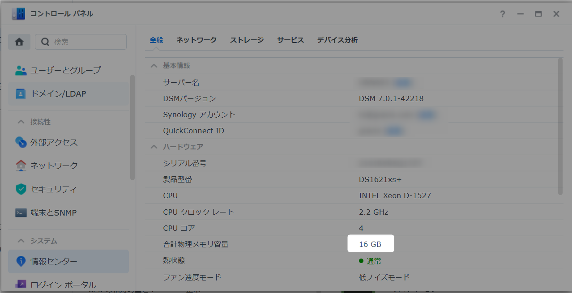Click the セキュリティ shield icon
572x293 pixels.
(21, 189)
